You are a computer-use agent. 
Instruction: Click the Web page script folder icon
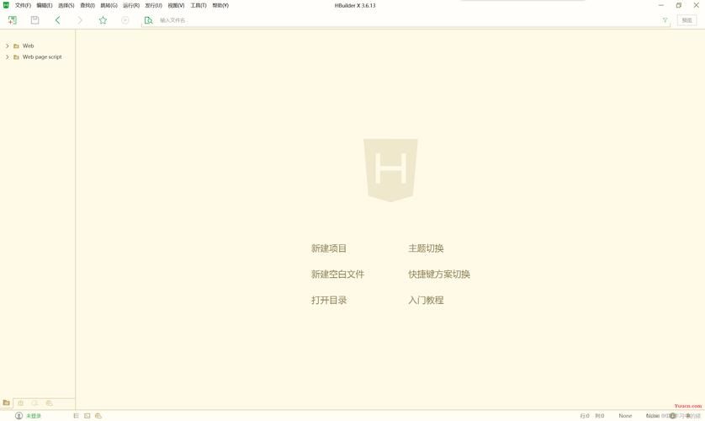pyautogui.click(x=16, y=57)
